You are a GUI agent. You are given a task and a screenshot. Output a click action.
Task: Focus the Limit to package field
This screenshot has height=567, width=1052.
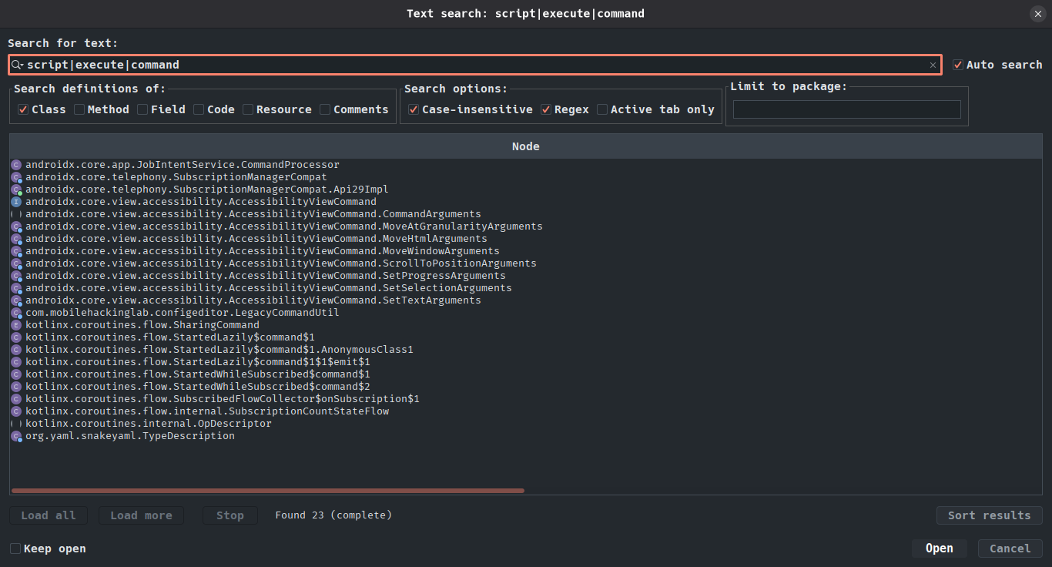point(846,109)
